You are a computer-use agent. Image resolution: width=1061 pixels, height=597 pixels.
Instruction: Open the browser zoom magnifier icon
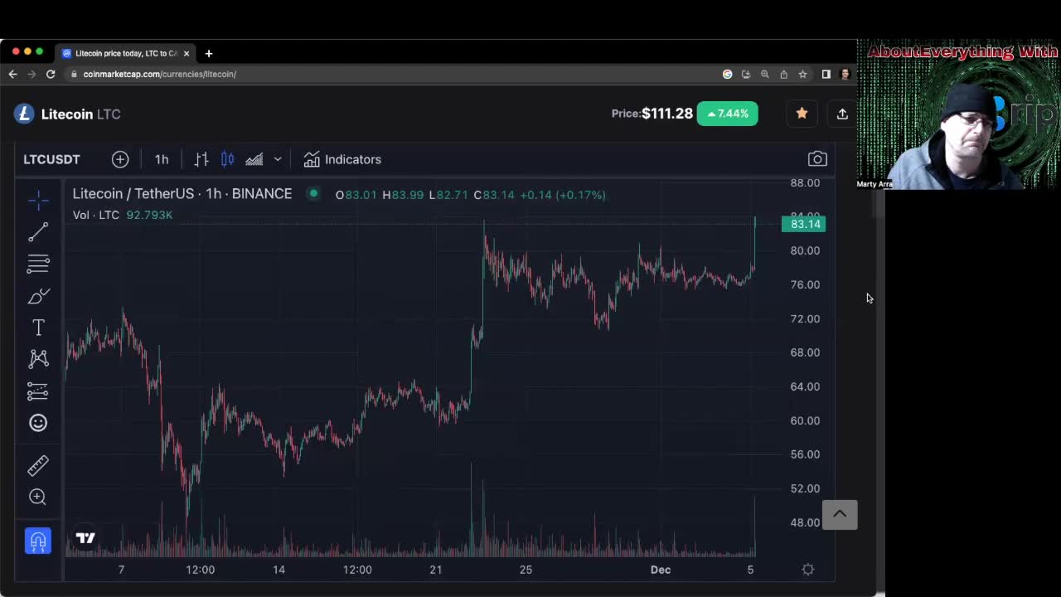[x=765, y=74]
